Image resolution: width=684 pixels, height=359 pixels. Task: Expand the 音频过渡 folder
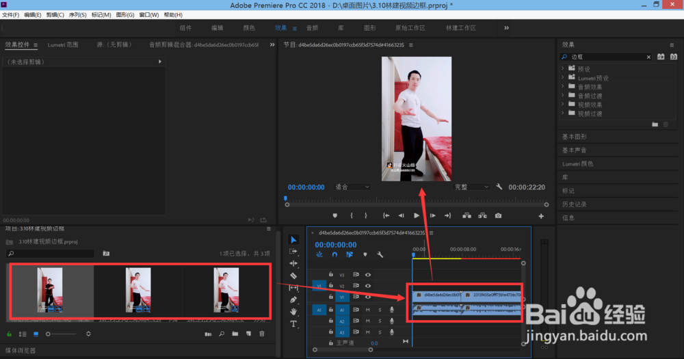pos(563,95)
